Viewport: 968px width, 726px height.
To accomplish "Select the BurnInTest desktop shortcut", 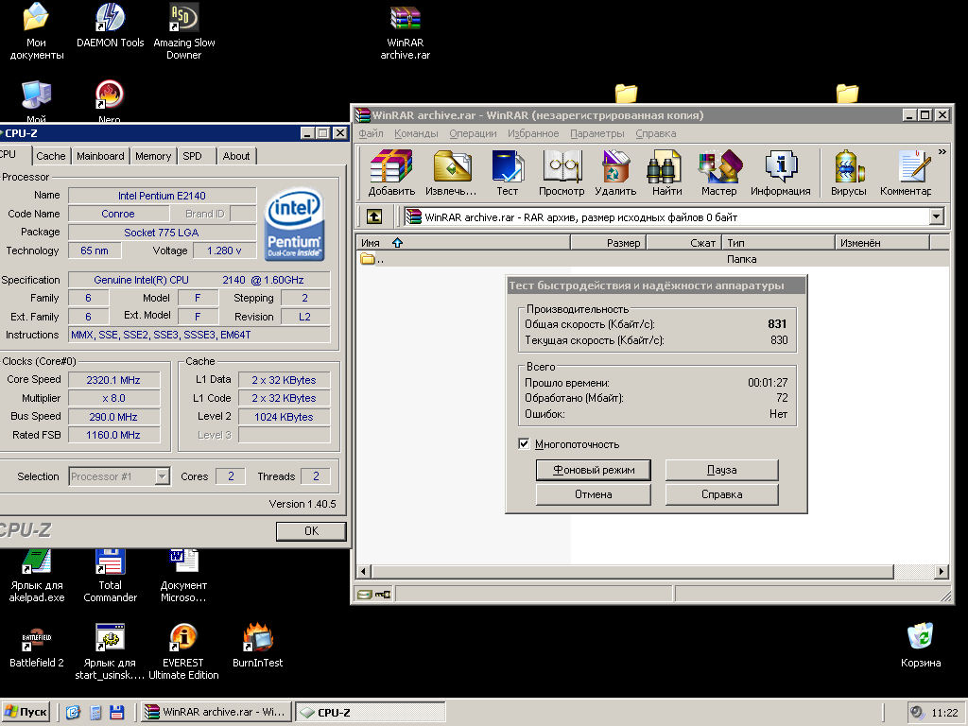I will point(257,647).
